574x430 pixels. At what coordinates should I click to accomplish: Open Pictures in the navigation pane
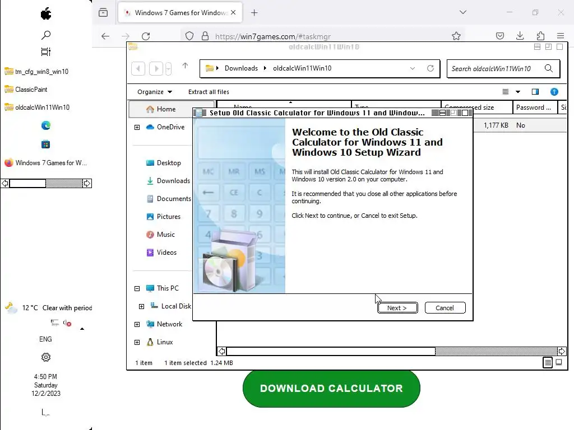point(163,217)
